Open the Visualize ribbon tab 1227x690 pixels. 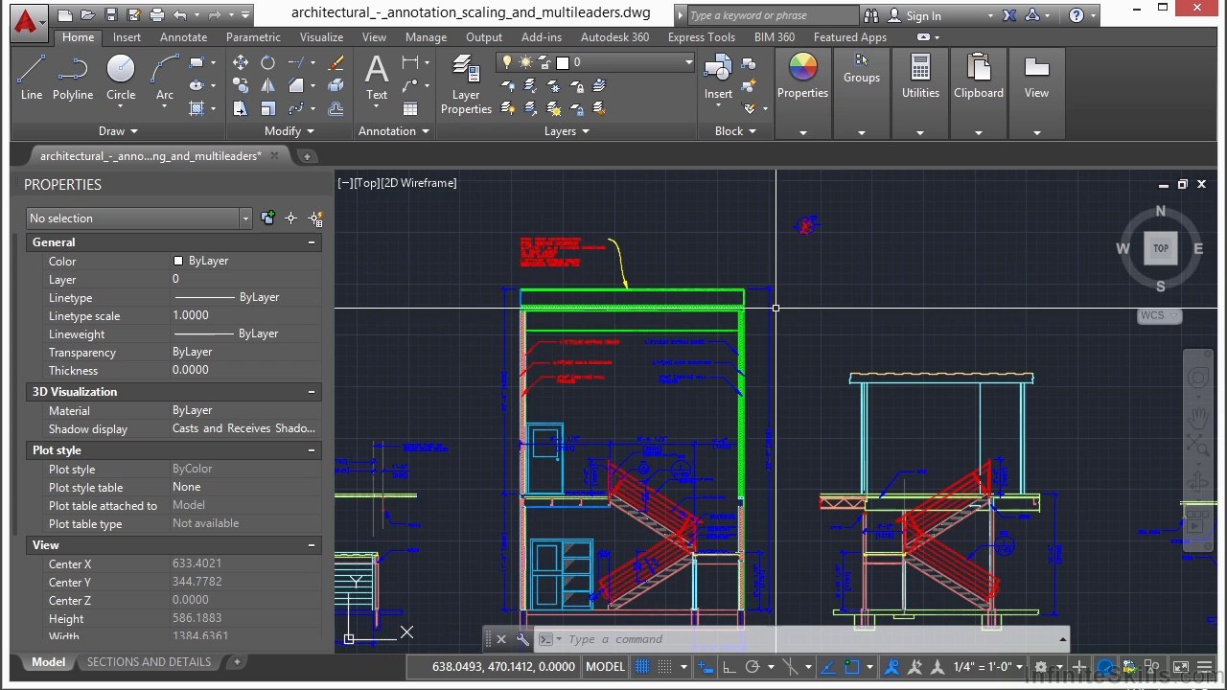coord(321,37)
